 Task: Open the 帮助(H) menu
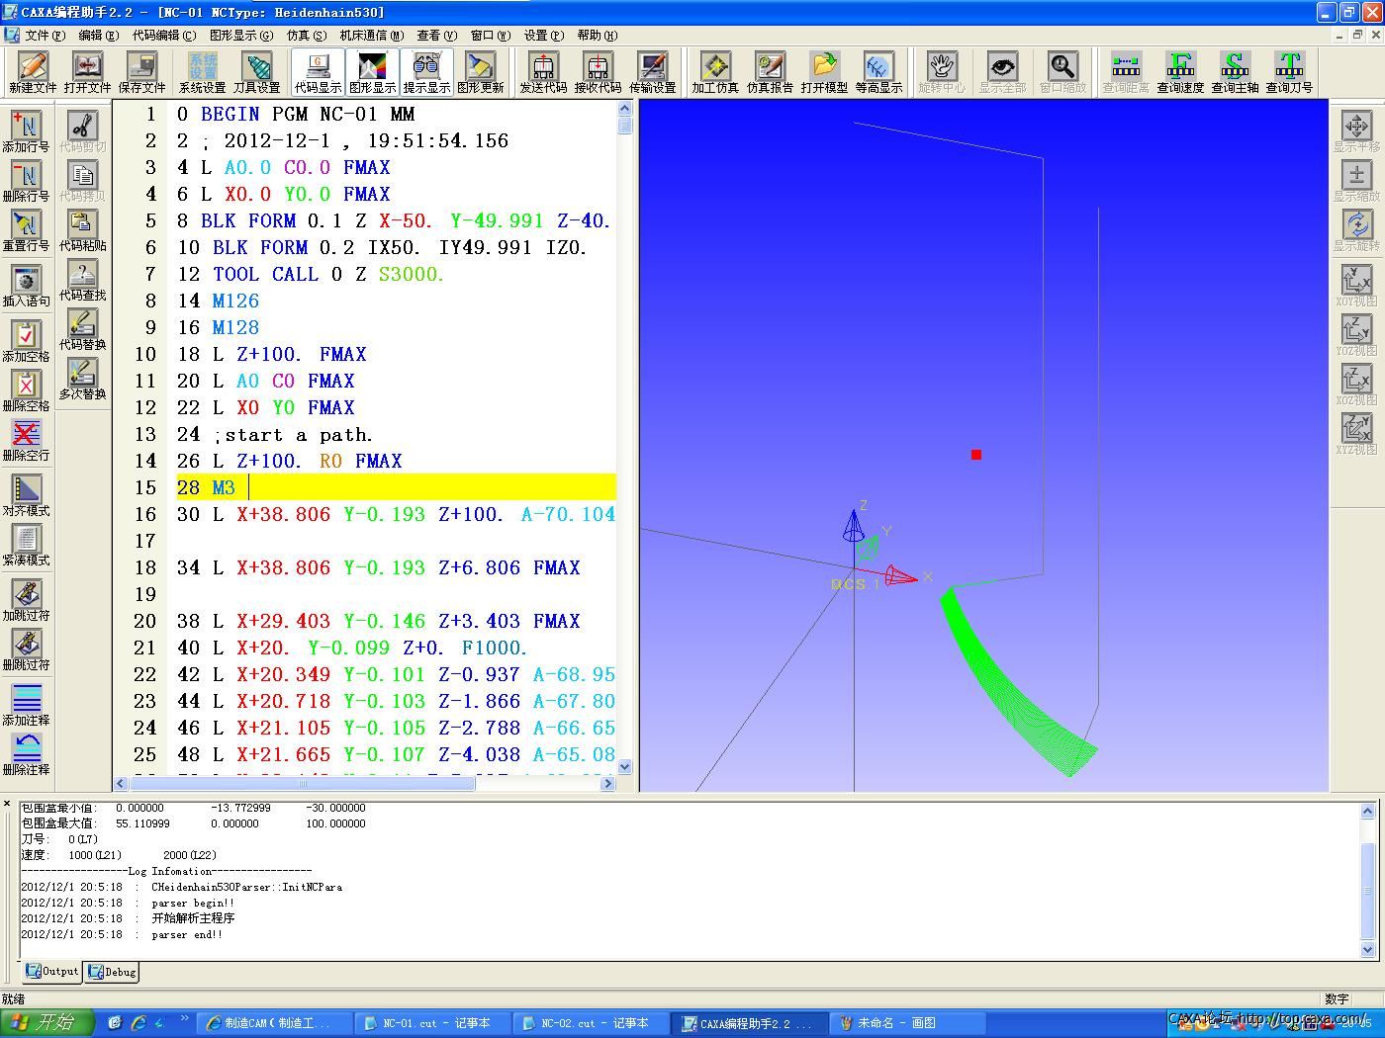[597, 35]
